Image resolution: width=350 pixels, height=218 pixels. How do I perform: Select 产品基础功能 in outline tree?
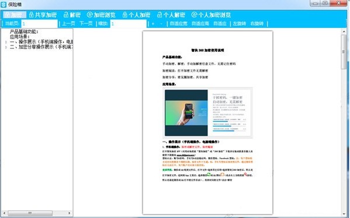click(x=24, y=31)
